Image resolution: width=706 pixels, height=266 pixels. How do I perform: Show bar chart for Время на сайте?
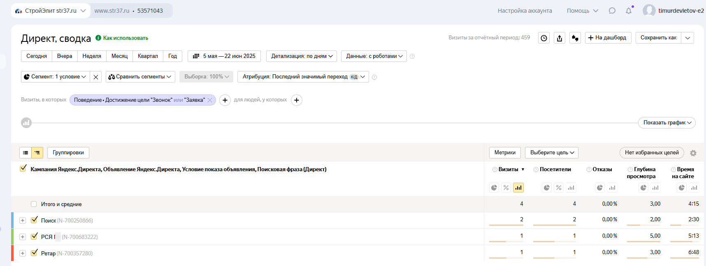pyautogui.click(x=694, y=188)
